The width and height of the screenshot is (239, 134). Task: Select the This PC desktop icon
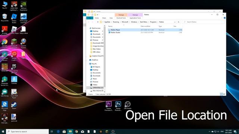(5, 5)
